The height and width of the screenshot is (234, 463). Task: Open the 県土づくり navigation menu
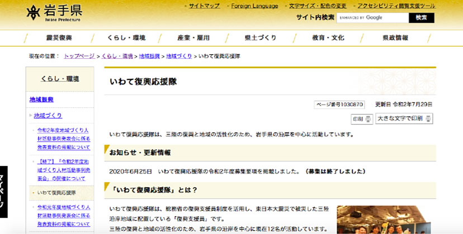click(x=261, y=38)
